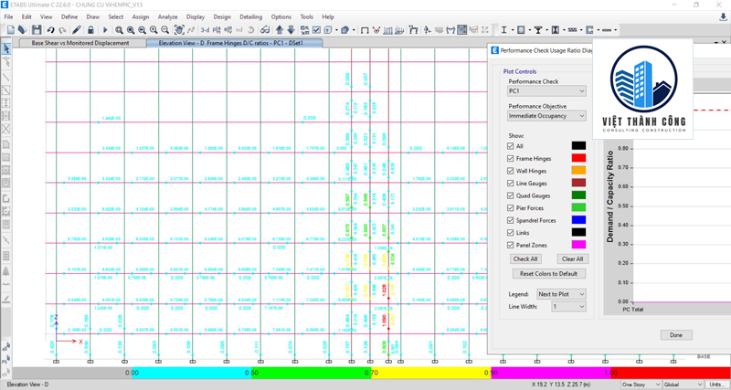This screenshot has width=731, height=390.
Task: Click the Move Up in list arrow icon
Action: tap(280, 30)
